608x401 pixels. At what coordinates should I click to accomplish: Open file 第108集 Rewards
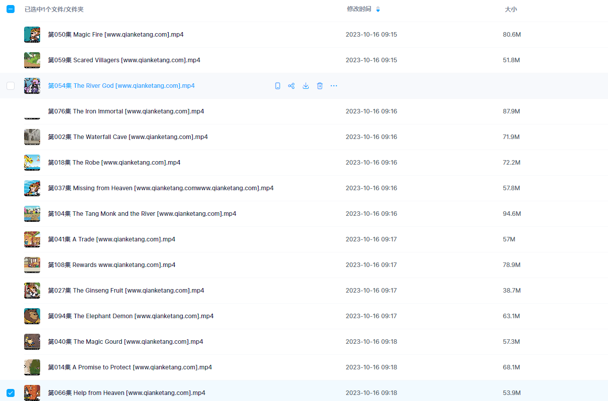coord(111,265)
